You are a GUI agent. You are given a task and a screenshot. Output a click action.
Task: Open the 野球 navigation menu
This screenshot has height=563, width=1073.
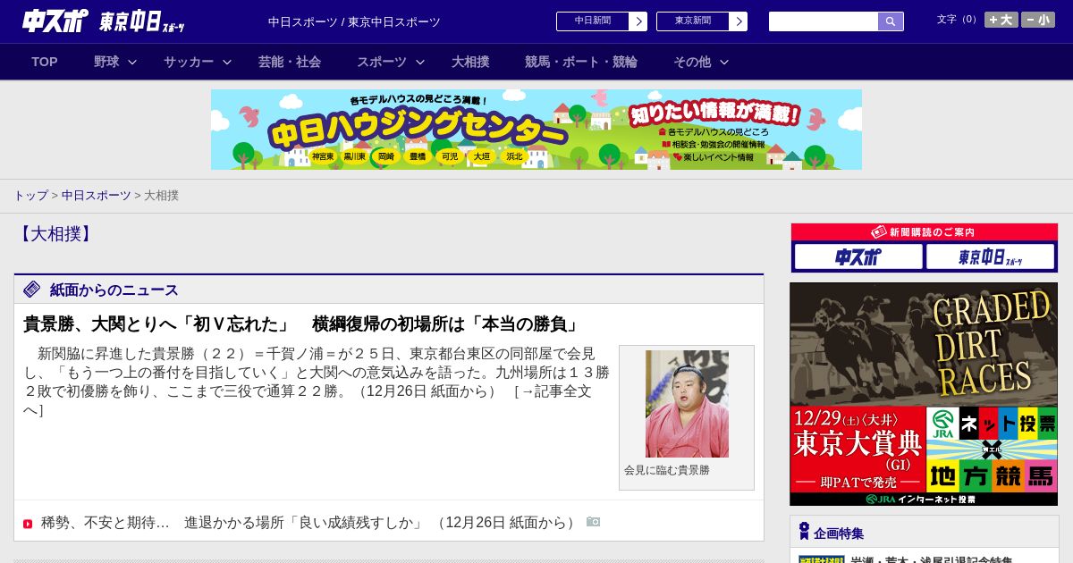pos(106,62)
